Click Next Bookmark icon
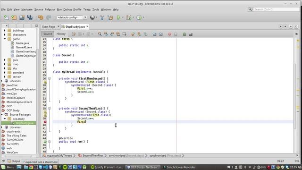The height and width of the screenshot is (170, 302). pos(139,34)
